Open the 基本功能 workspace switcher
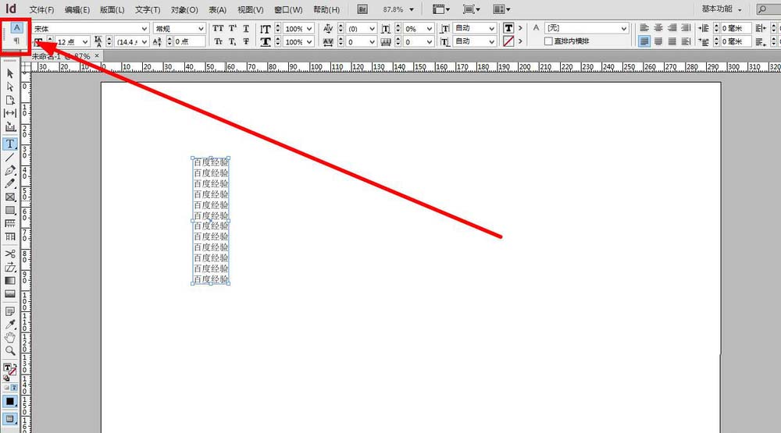This screenshot has height=433, width=781. point(722,9)
